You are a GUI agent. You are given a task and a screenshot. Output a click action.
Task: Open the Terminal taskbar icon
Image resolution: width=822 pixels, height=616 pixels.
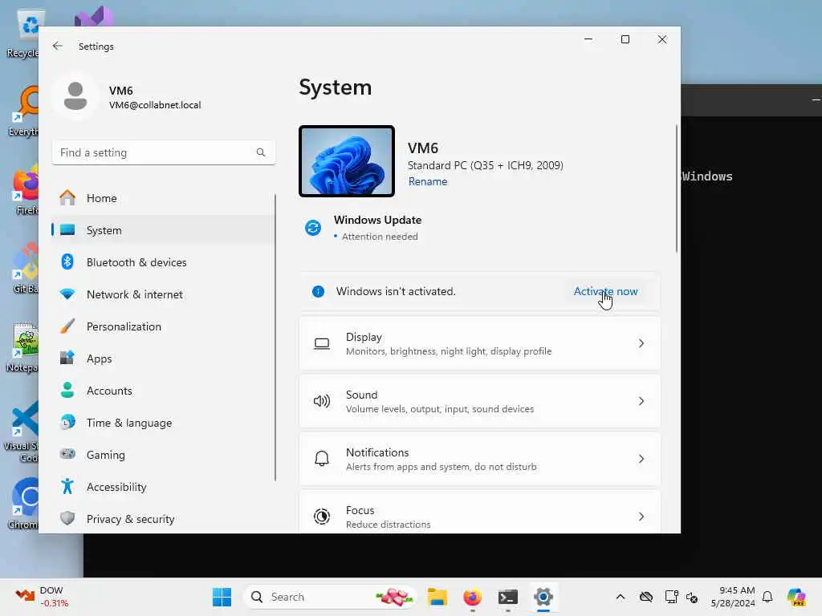click(508, 597)
